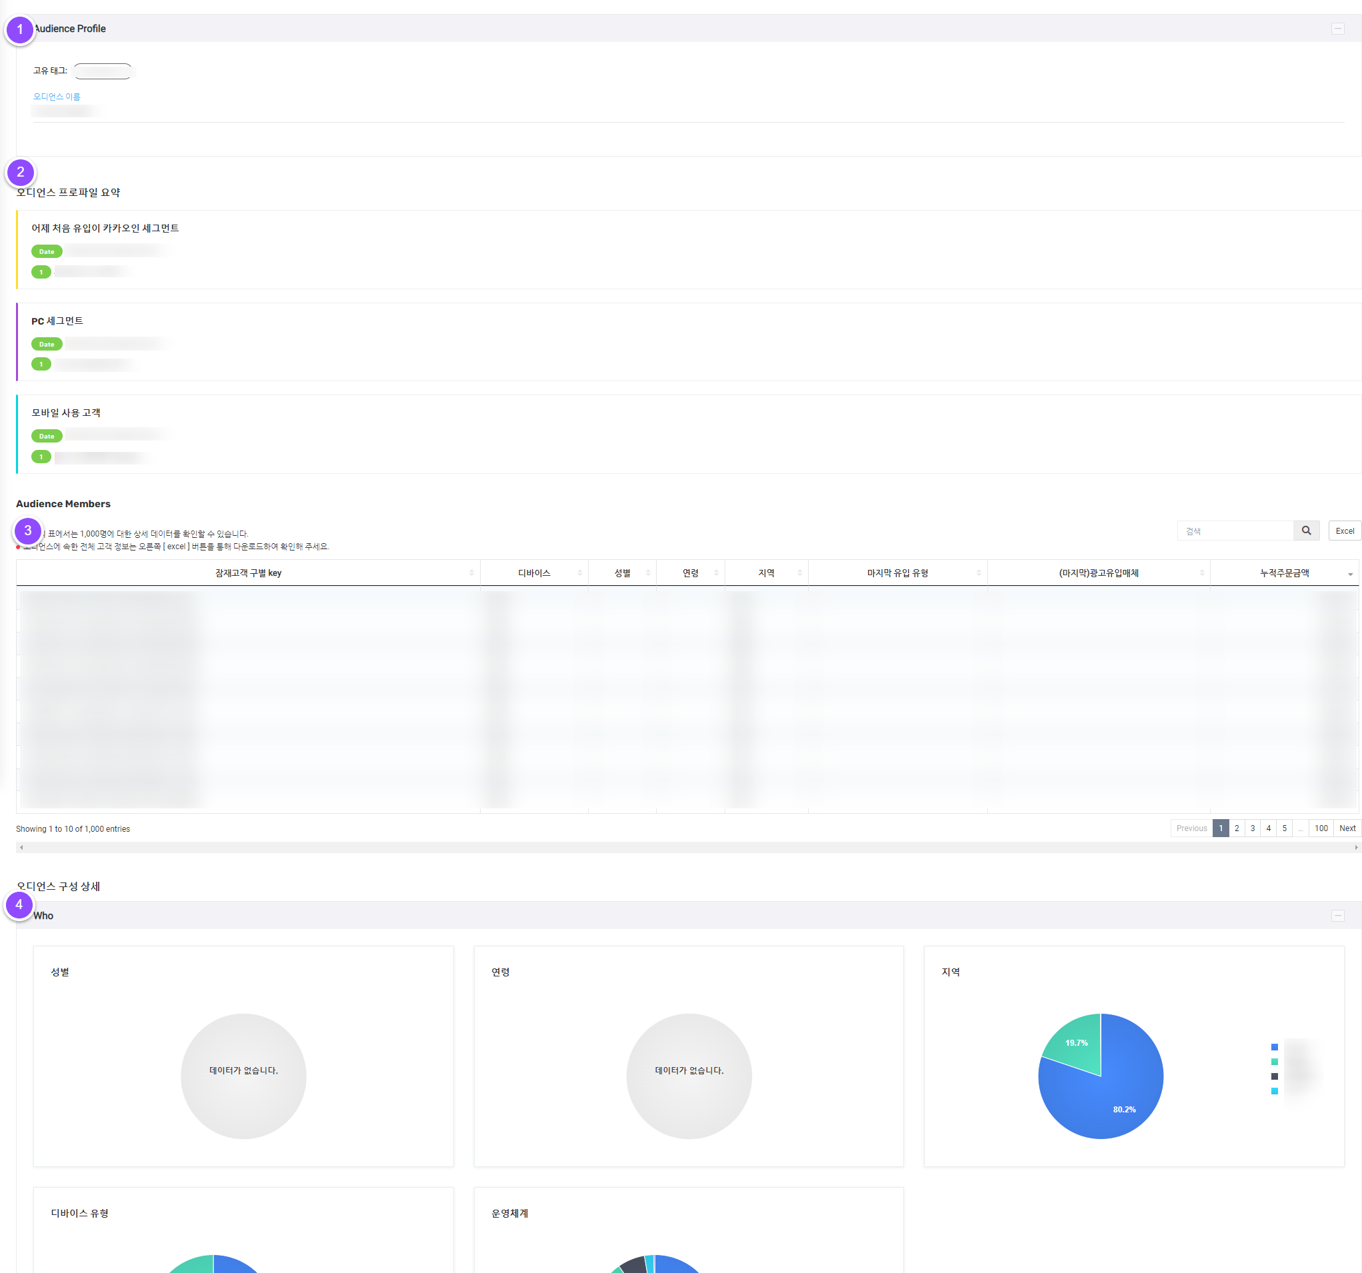
Task: Sort the 마지막 유입 유형 column
Action: click(x=897, y=573)
